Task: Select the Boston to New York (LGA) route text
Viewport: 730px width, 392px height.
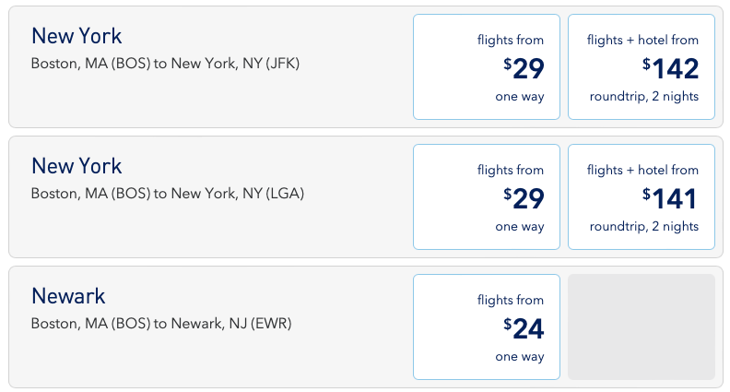Action: coord(167,194)
